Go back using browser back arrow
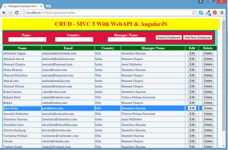Viewport: 228px width, 150px height. coord(4,13)
